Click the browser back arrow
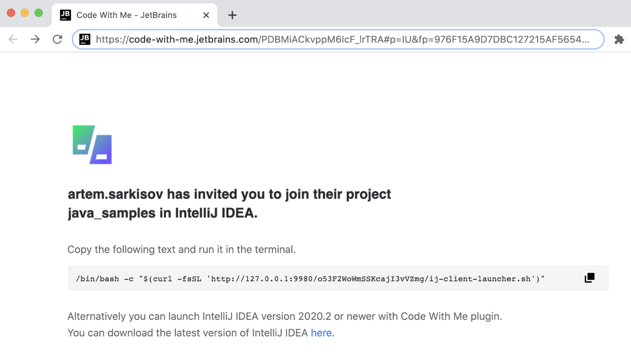This screenshot has height=359, width=631. point(13,39)
